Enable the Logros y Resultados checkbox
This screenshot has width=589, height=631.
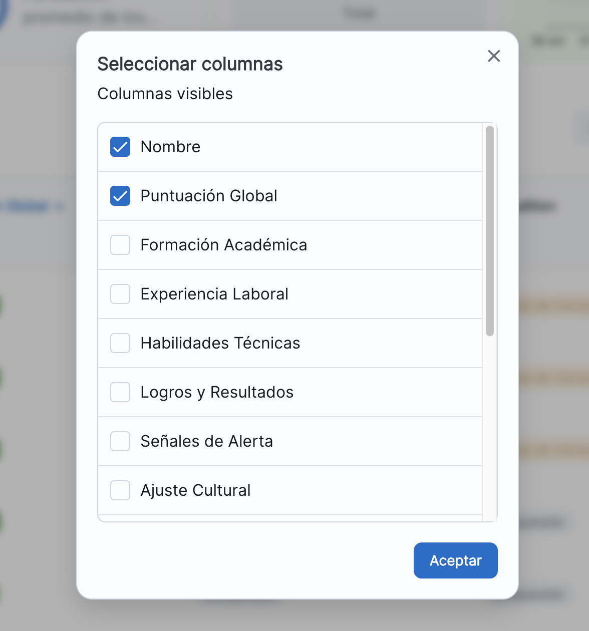click(x=120, y=392)
